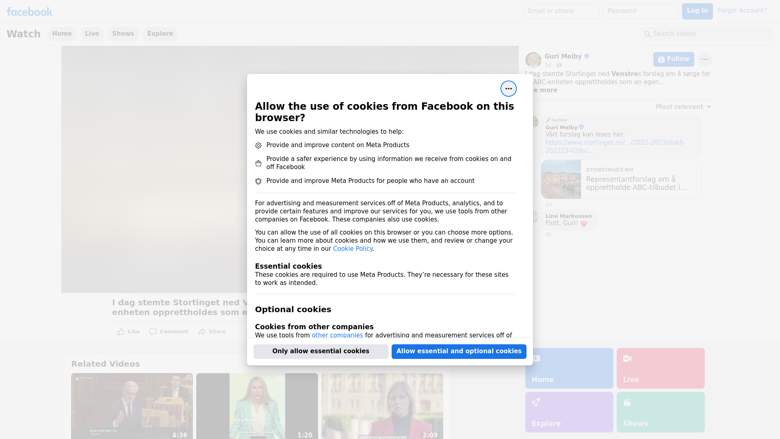Follow Guri Melby
Viewport: 780px width, 439px height.
coord(674,59)
